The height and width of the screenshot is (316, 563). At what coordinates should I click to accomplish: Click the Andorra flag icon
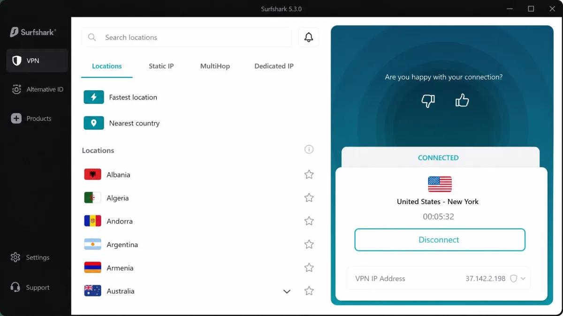93,221
